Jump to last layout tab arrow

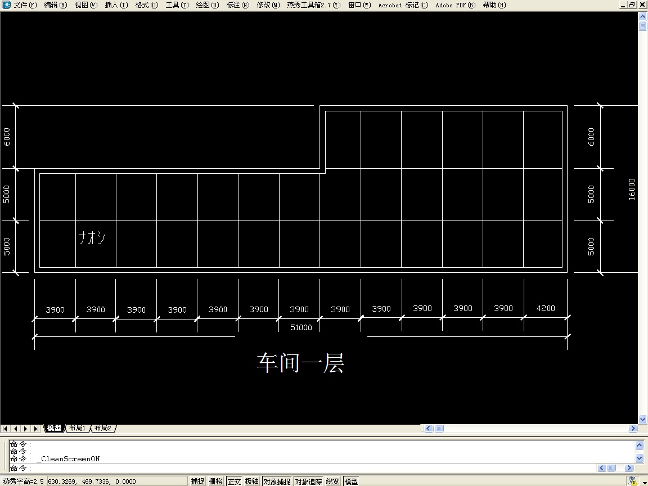tap(37, 429)
